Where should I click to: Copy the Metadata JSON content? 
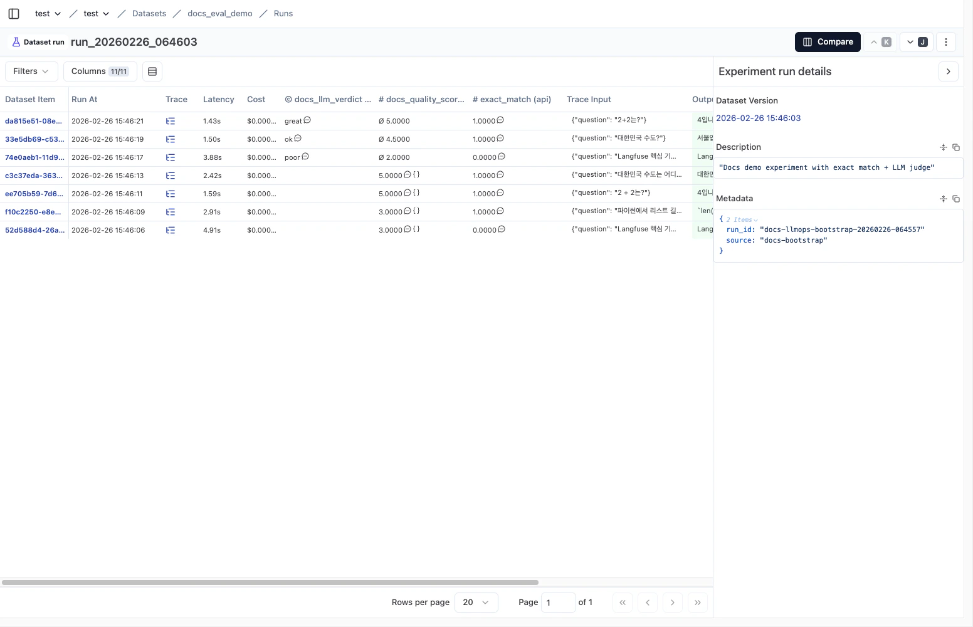tap(956, 199)
